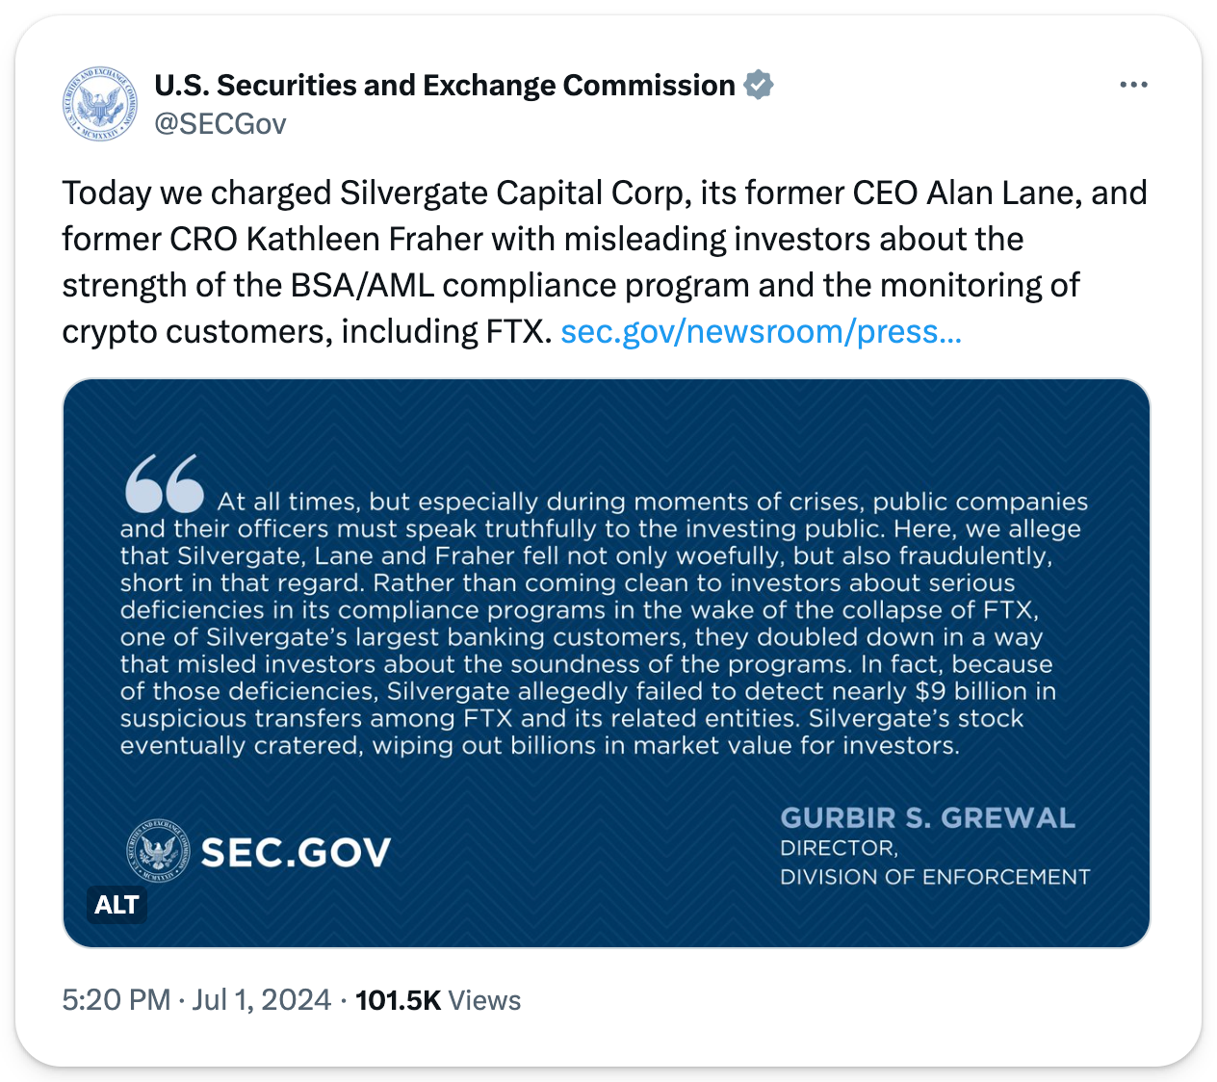
Task: Click the 5:20 PM post time
Action: (116, 1000)
